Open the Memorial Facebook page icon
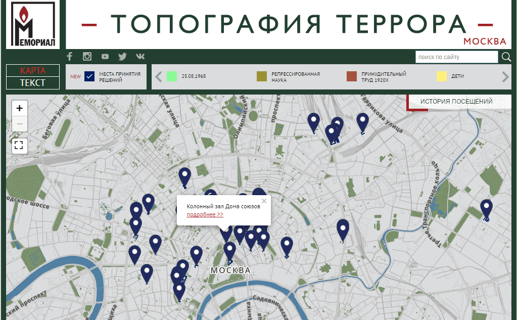This screenshot has height=320, width=517. point(69,57)
